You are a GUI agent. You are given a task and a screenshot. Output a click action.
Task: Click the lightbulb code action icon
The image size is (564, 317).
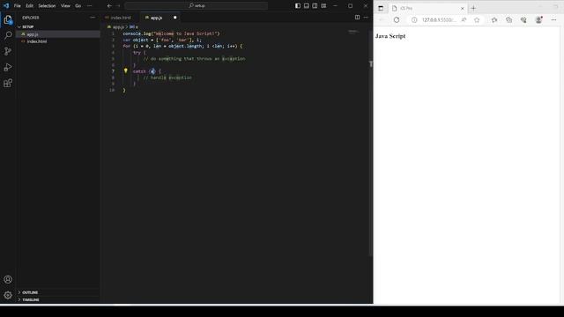point(125,70)
